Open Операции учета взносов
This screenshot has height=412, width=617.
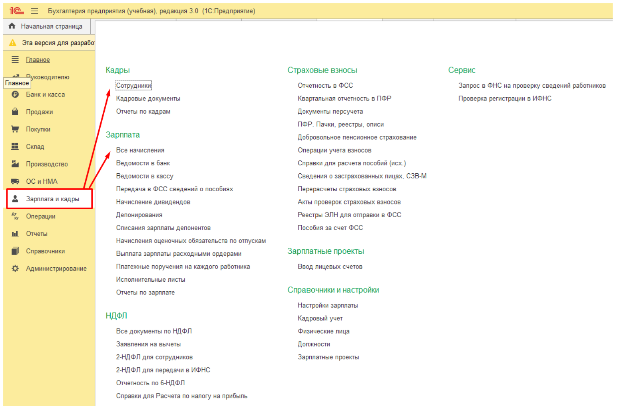[334, 150]
